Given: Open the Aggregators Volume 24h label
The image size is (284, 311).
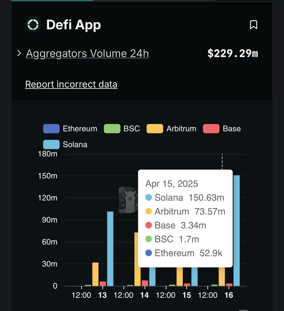Looking at the screenshot, I should 87,53.
